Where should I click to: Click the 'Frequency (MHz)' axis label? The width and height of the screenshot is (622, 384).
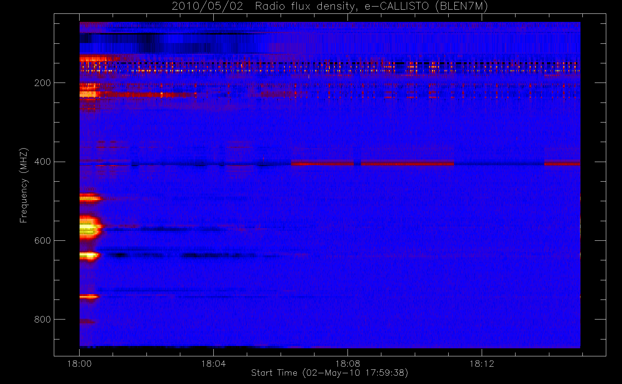(24, 185)
